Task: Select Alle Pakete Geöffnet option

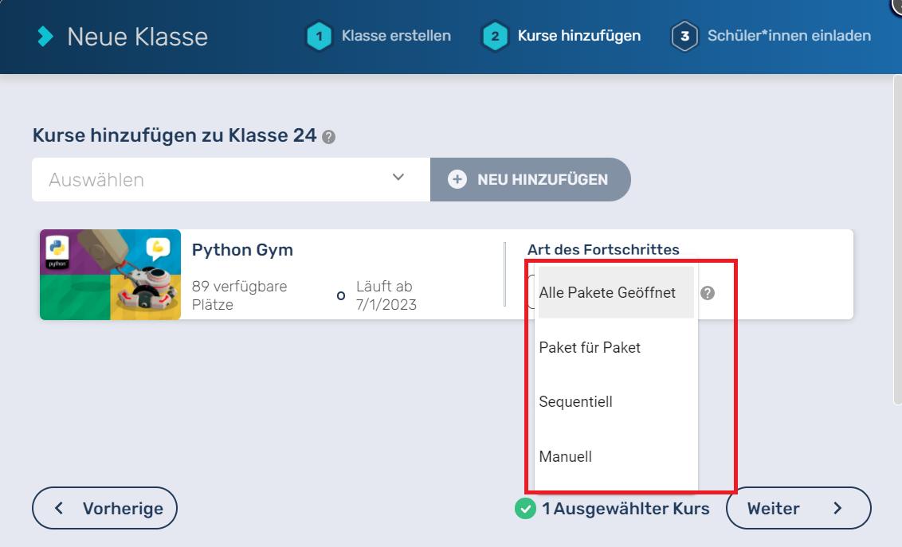Action: [607, 293]
